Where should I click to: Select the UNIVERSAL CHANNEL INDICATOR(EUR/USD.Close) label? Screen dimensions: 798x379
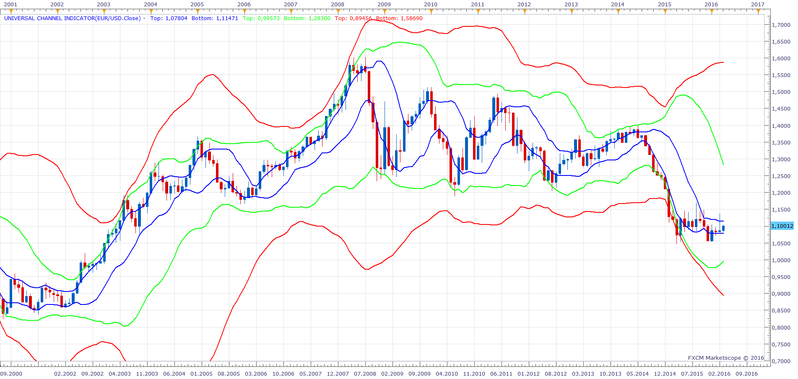73,18
